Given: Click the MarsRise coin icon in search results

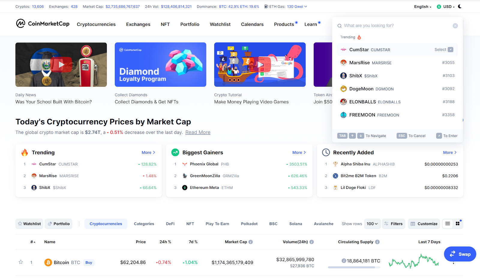Looking at the screenshot, I should click(343, 63).
